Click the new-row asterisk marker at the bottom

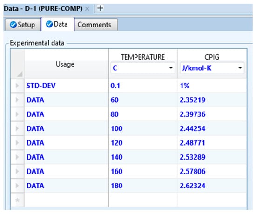[x=17, y=200]
